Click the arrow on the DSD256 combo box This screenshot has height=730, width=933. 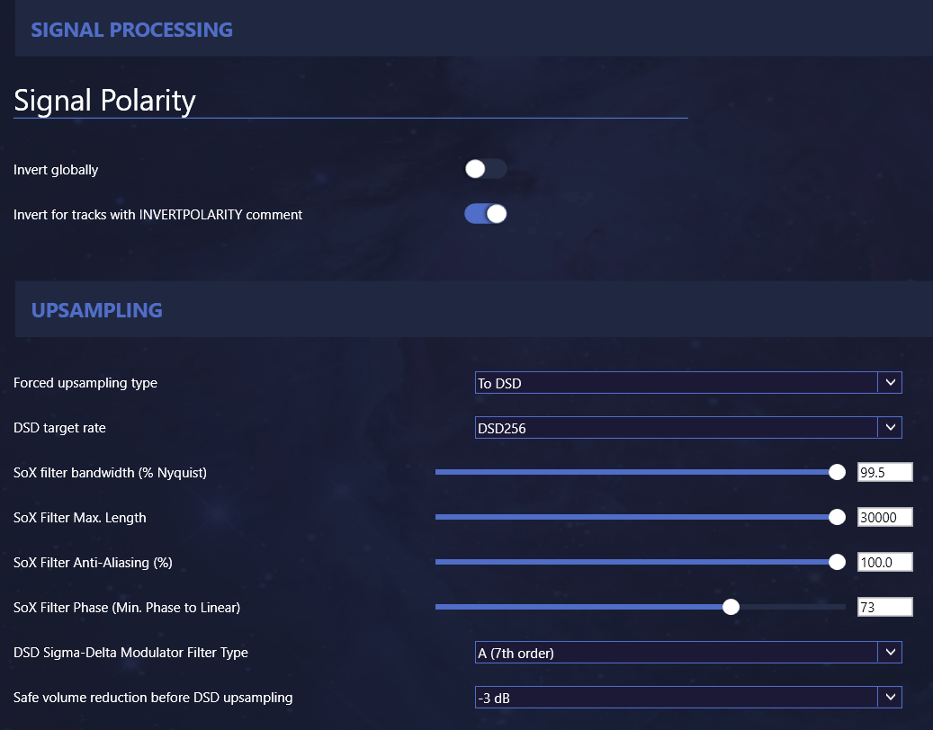[890, 428]
